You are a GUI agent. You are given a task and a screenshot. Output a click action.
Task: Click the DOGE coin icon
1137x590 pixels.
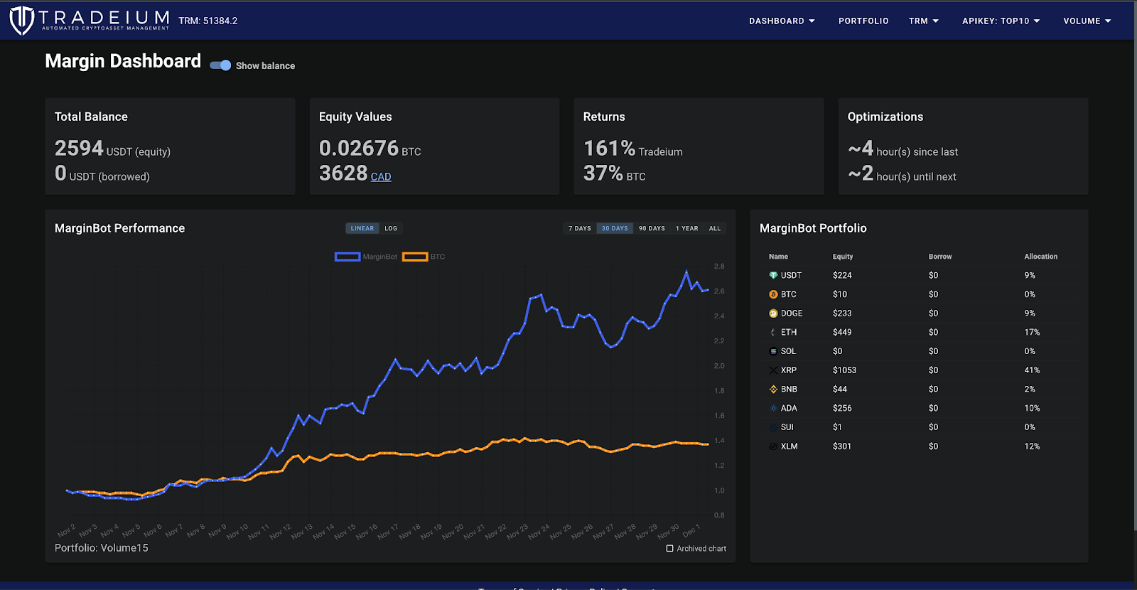point(773,313)
